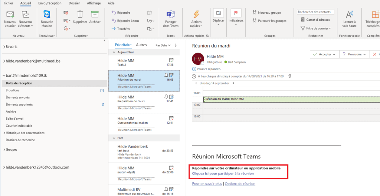This screenshot has width=380, height=196.
Task: Click the Répondre button
Action: (121, 13)
